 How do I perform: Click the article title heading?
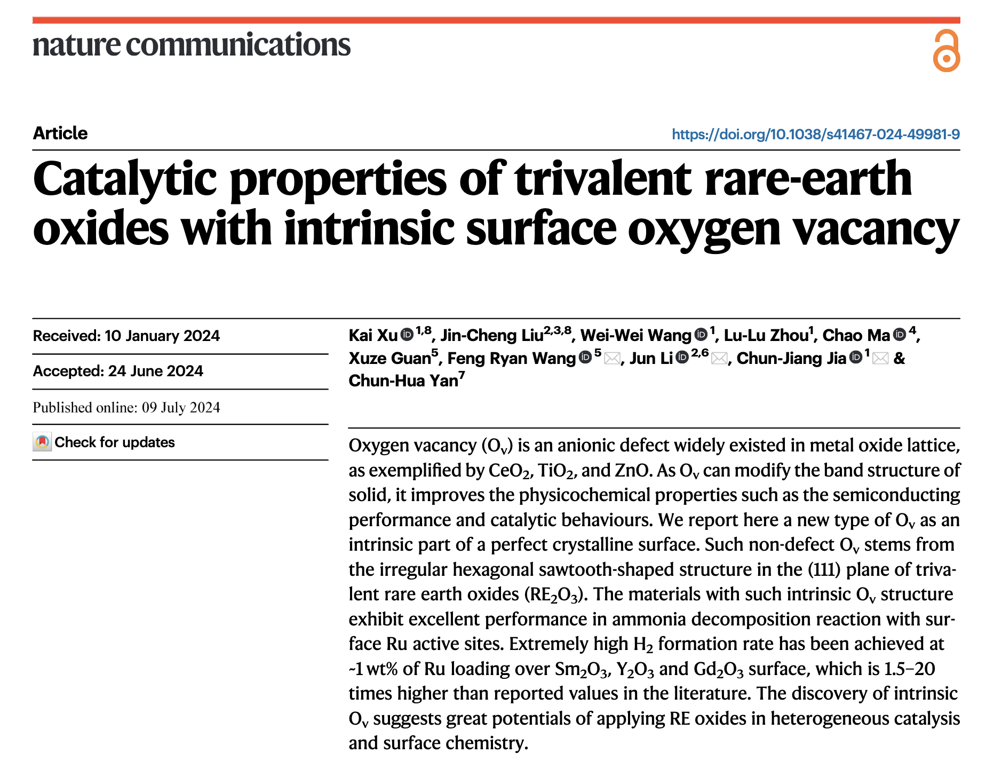[x=496, y=204]
